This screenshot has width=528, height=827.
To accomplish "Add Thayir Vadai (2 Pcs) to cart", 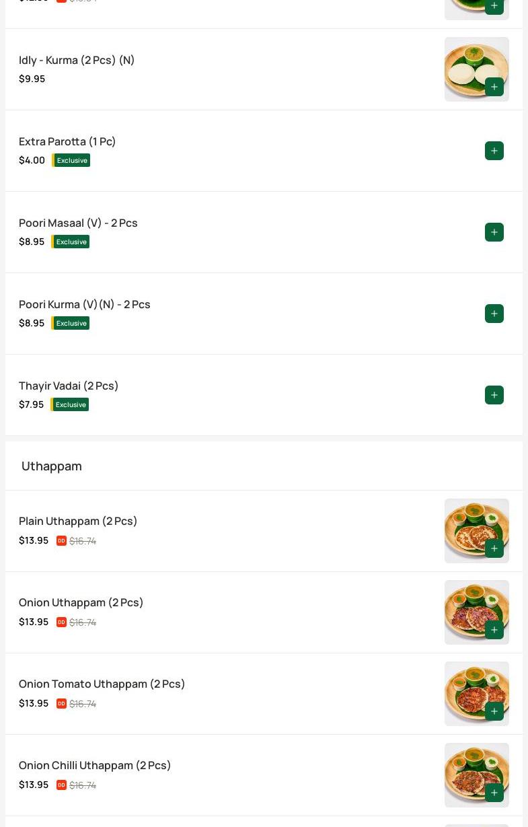I will [494, 395].
